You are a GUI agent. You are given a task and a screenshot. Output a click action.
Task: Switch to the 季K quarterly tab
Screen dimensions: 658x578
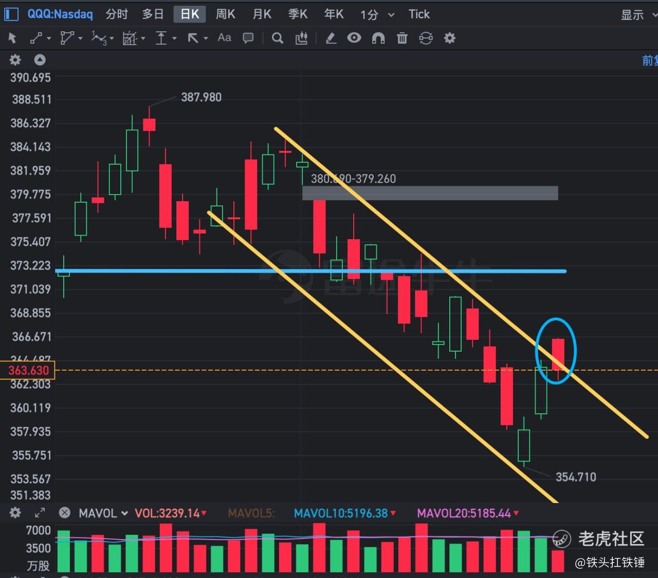coord(298,14)
